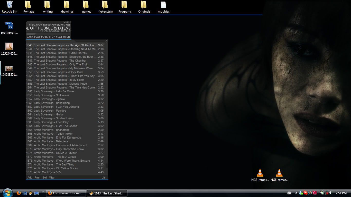The height and width of the screenshot is (197, 351).
Task: Click Show desktop Quick Launch icon
Action: [x=36, y=193]
